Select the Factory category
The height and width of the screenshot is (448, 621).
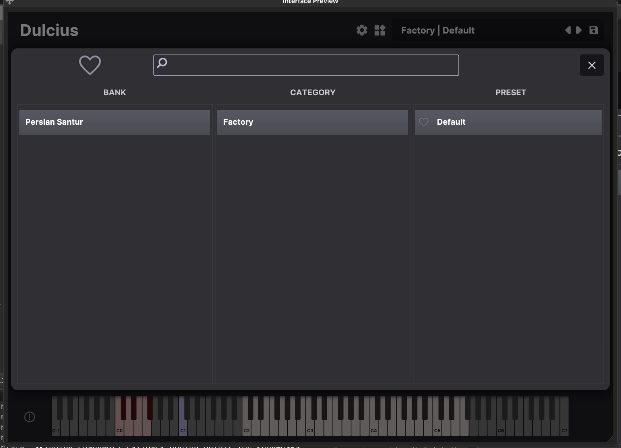pos(312,122)
